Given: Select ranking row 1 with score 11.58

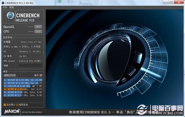Looking at the screenshot, I should click(23, 80).
